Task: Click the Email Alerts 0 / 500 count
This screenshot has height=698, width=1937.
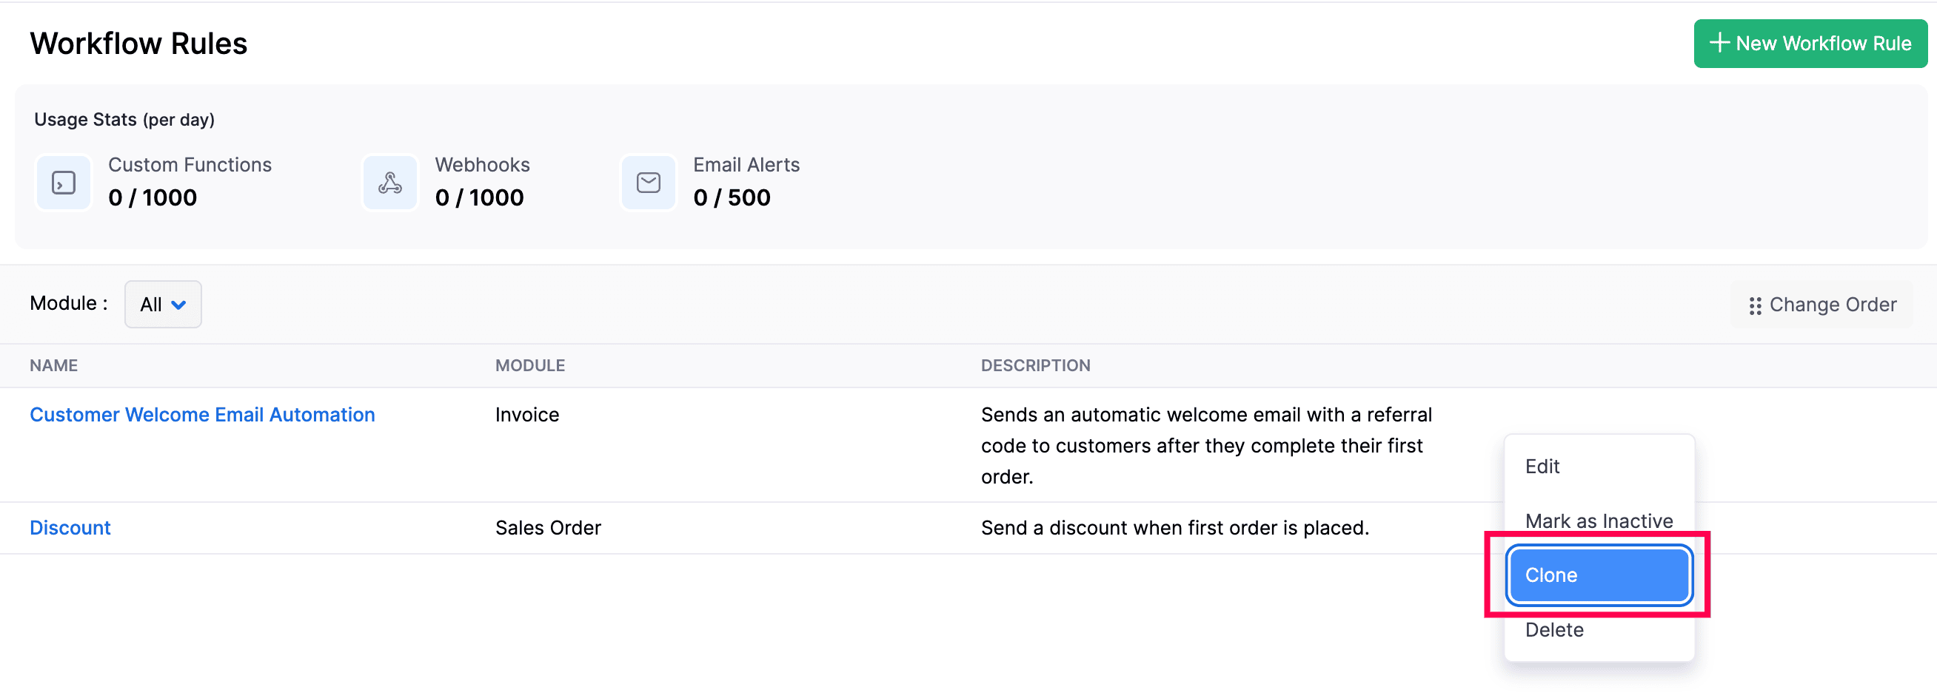Action: 732,197
